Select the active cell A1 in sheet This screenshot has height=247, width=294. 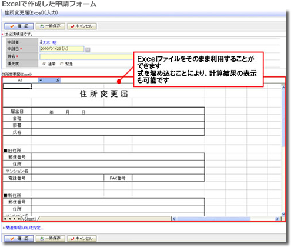[17, 86]
